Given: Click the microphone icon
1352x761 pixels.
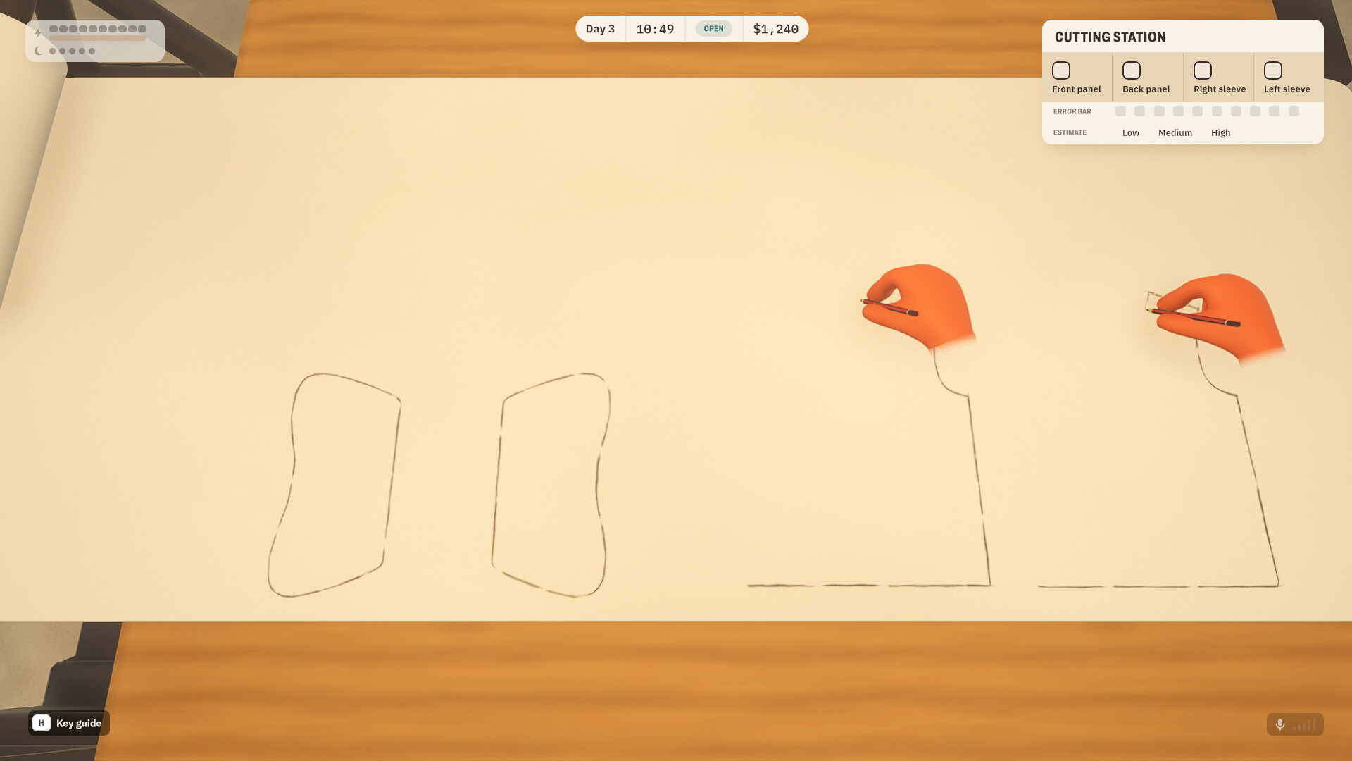Looking at the screenshot, I should 1279,724.
